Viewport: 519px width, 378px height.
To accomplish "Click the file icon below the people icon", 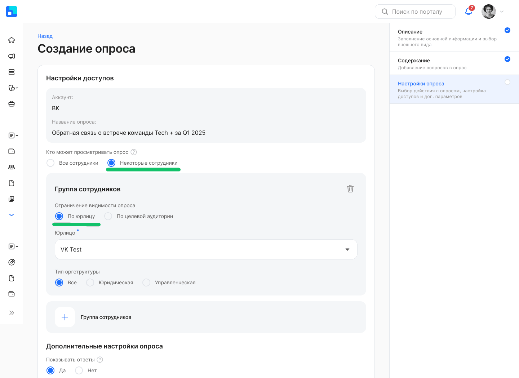I will point(12,183).
